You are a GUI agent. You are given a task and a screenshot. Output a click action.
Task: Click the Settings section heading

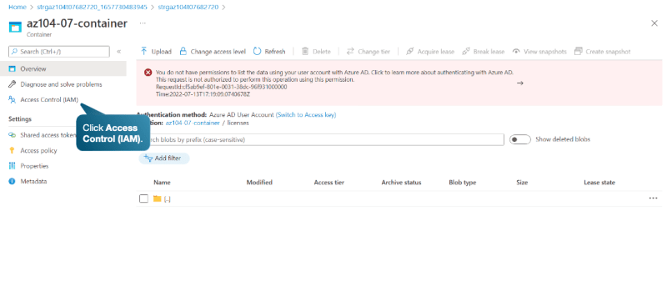[x=19, y=118]
